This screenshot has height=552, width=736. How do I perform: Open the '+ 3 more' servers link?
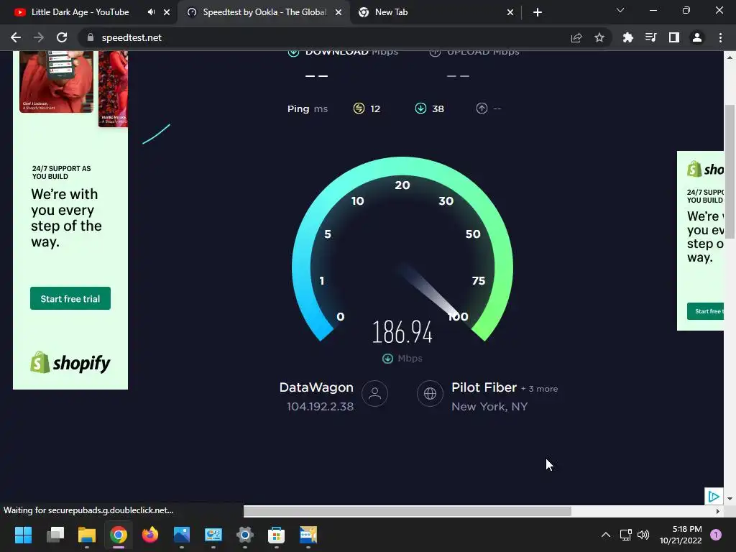pyautogui.click(x=539, y=389)
